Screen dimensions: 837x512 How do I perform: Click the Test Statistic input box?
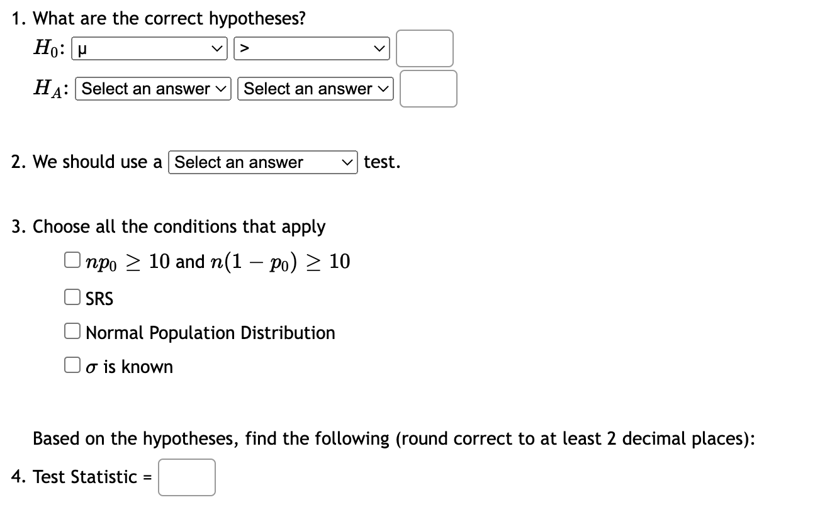click(x=187, y=478)
